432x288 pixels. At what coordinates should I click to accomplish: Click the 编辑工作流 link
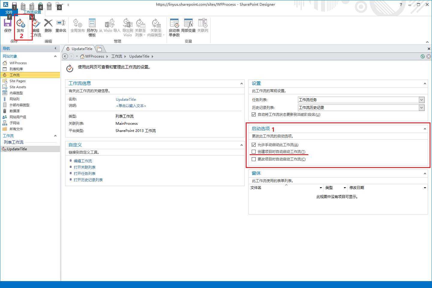(83, 161)
